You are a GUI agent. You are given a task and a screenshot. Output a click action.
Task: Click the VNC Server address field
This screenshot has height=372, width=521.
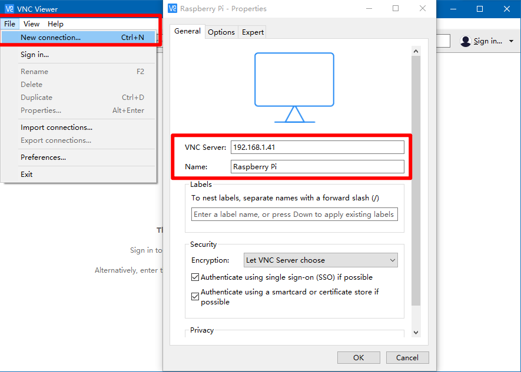(317, 147)
